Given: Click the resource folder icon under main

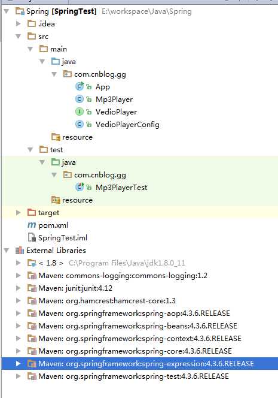Looking at the screenshot, I should [56, 137].
